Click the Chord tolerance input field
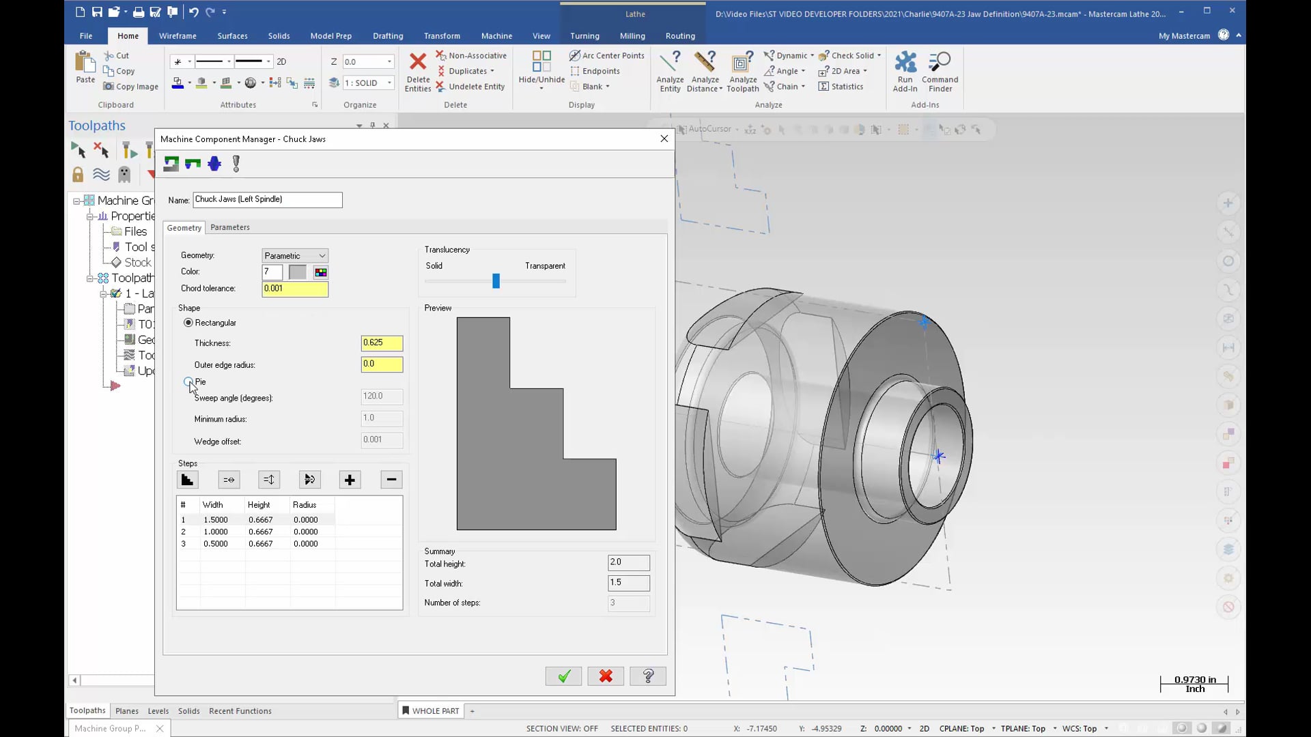The height and width of the screenshot is (737, 1311). coord(294,288)
